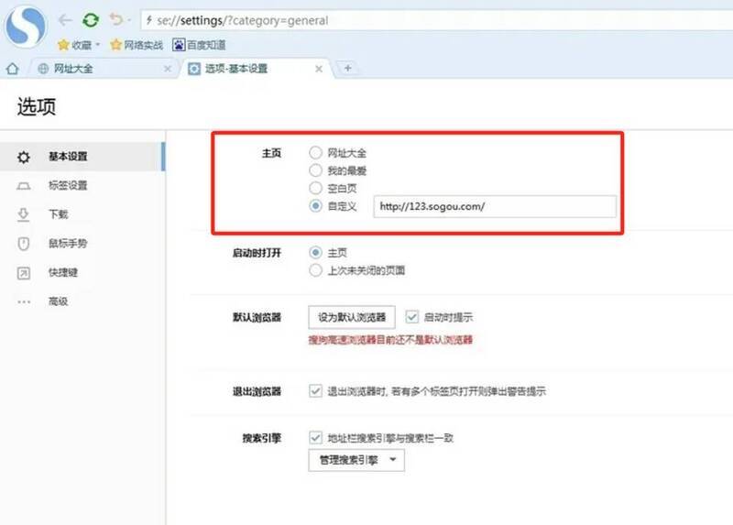Reload the page with green refresh icon

[x=91, y=20]
